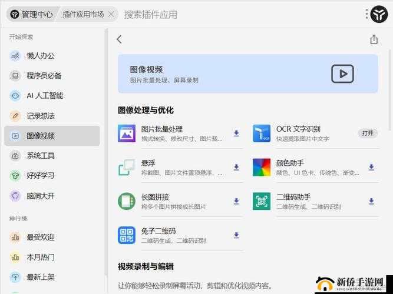This screenshot has height=294, width=393.
Task: Open the 系统工具 category
Action: tap(52, 156)
